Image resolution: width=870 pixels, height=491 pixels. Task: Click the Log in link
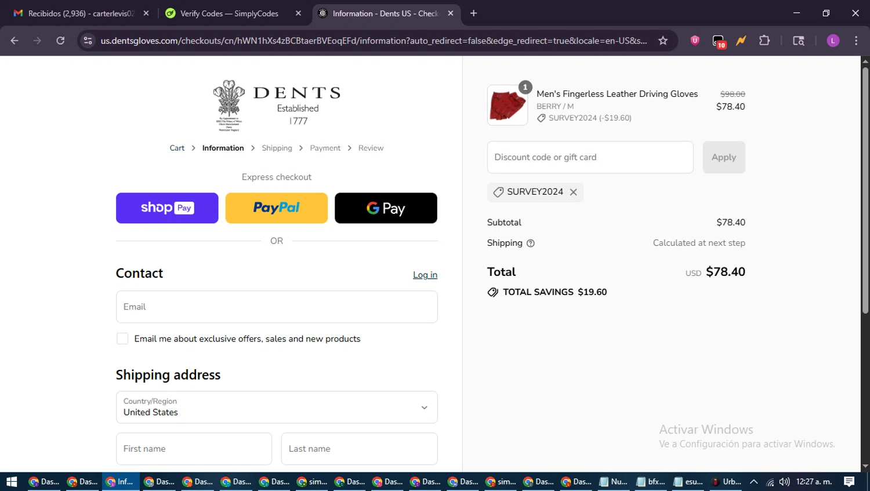[x=425, y=275]
